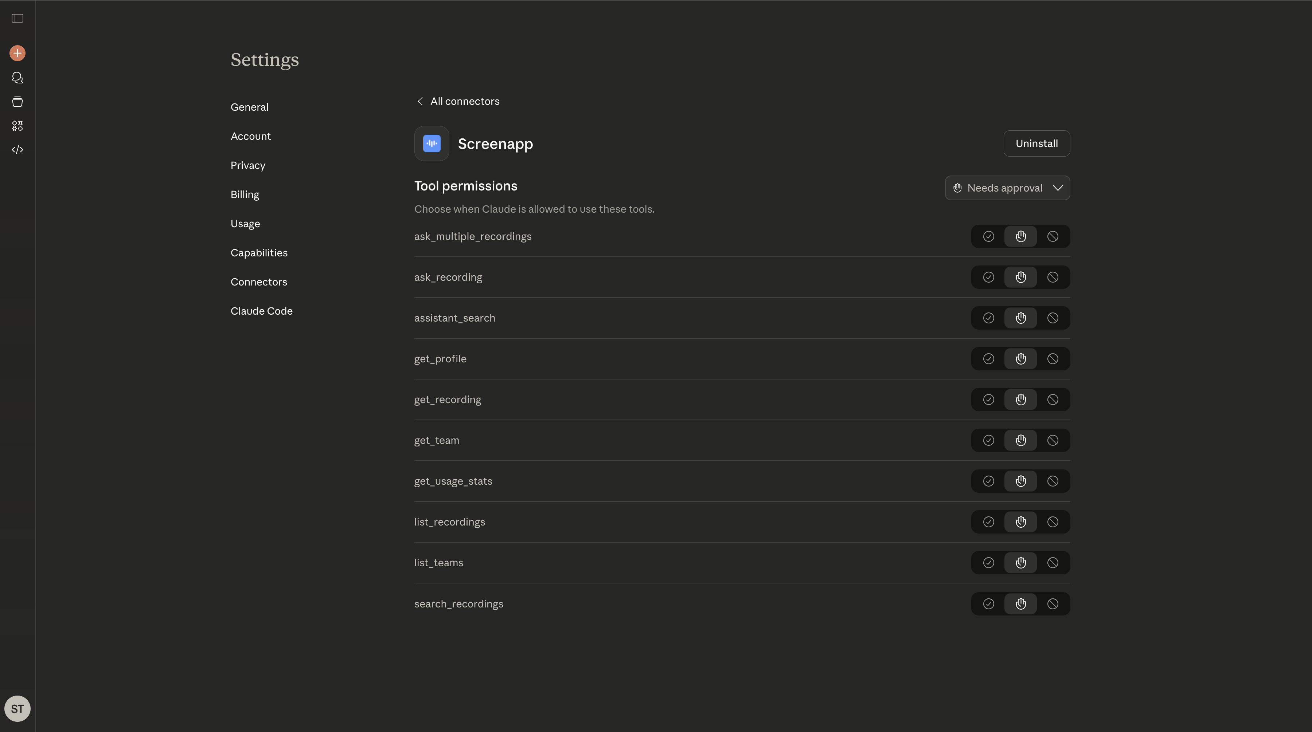Deny the search_recordings tool permission
This screenshot has width=1312, height=732.
[1053, 604]
